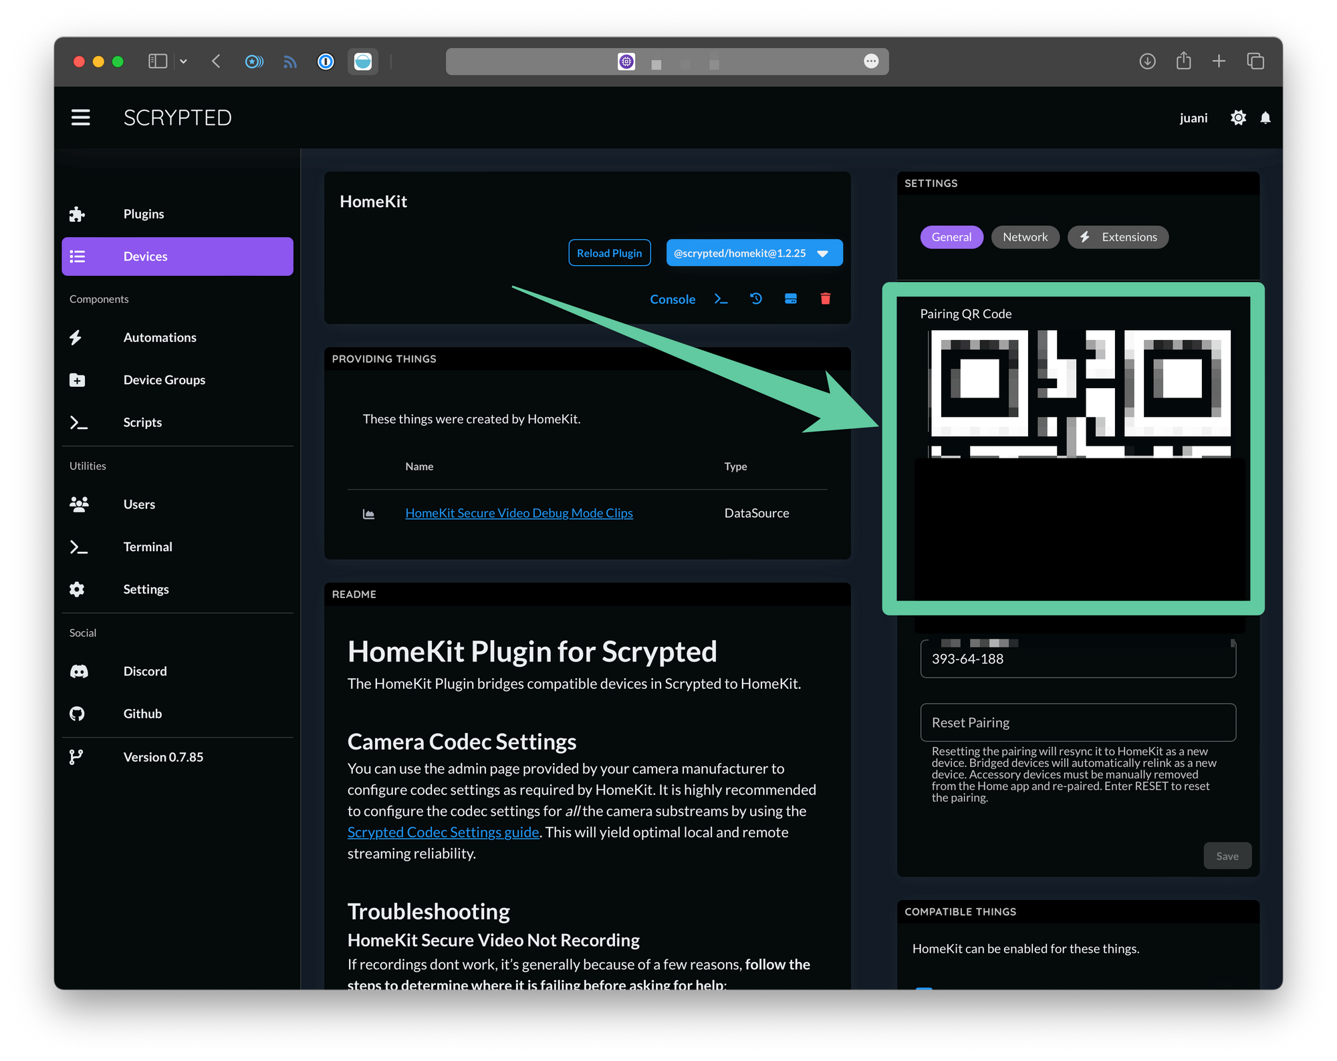Viewport: 1337px width, 1061px height.
Task: Click the terminal prompt icon beside Console
Action: [721, 299]
